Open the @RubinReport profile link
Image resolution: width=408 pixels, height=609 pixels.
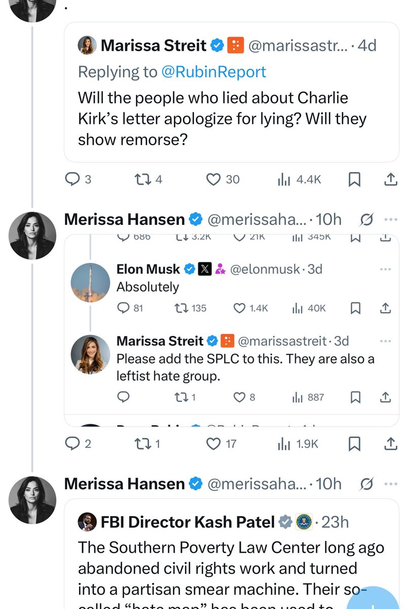pyautogui.click(x=213, y=72)
